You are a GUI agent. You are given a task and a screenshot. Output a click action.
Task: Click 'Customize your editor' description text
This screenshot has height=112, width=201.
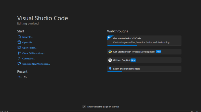click(x=141, y=42)
